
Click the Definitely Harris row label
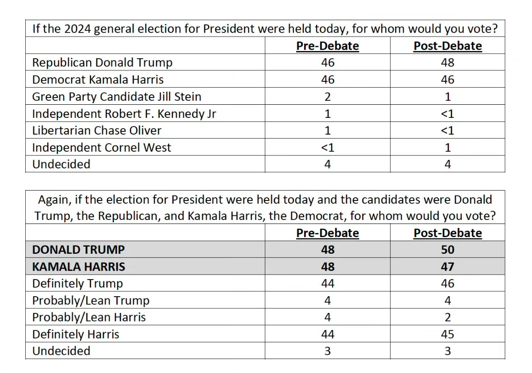click(76, 334)
